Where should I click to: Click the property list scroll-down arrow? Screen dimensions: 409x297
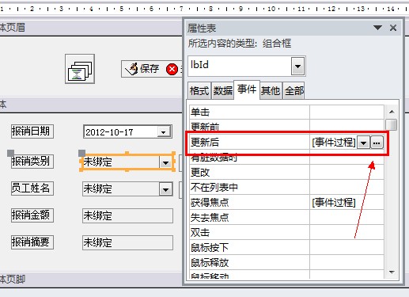392,272
